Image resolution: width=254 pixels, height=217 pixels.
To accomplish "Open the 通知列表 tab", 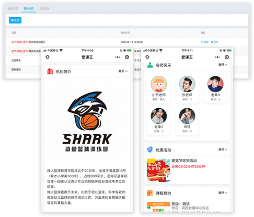I will point(13,8).
